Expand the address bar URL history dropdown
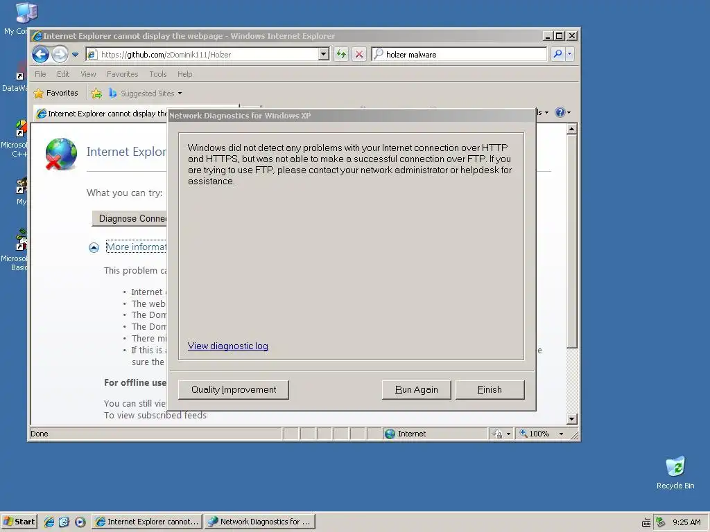 click(323, 55)
